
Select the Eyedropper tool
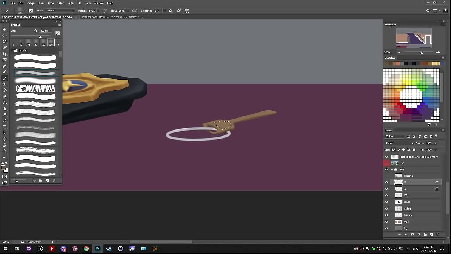[x=5, y=66]
